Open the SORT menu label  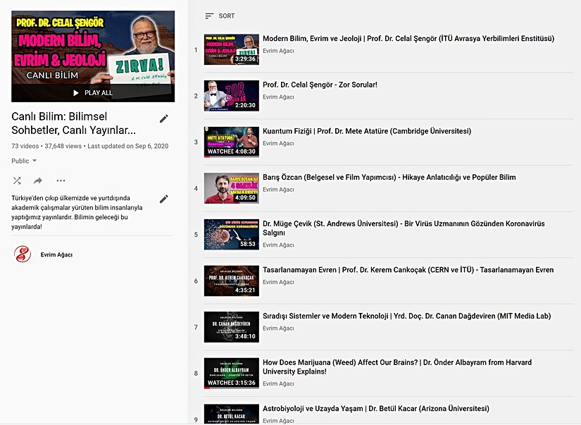point(227,16)
